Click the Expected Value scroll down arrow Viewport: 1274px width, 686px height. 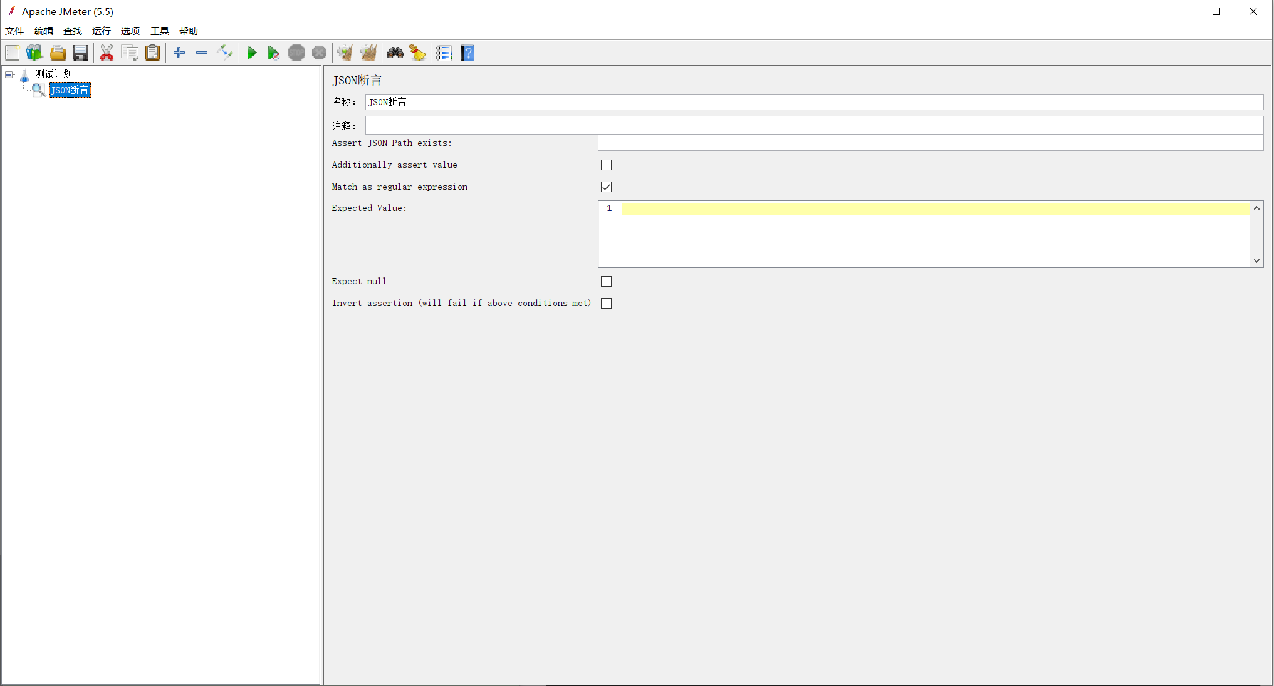point(1256,260)
